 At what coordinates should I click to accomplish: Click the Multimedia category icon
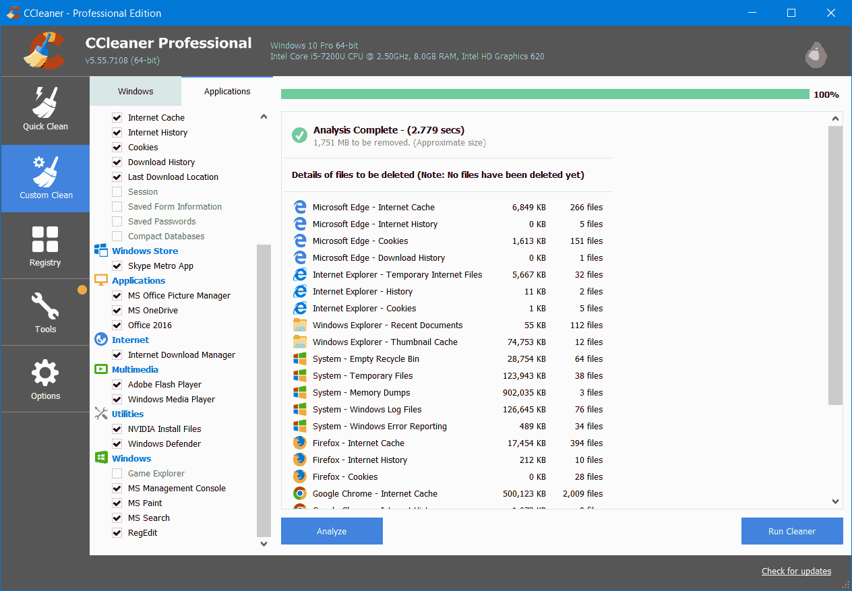101,369
